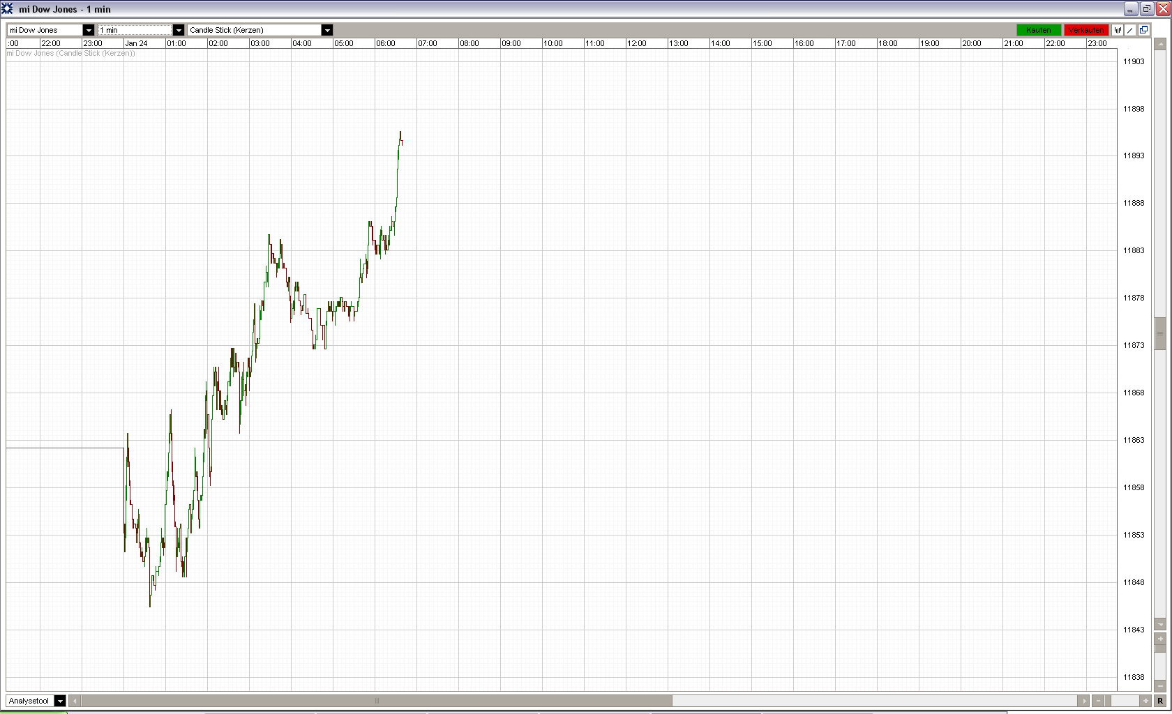Click the vertical price scrollbar thumb
The image size is (1172, 714).
tap(1161, 335)
